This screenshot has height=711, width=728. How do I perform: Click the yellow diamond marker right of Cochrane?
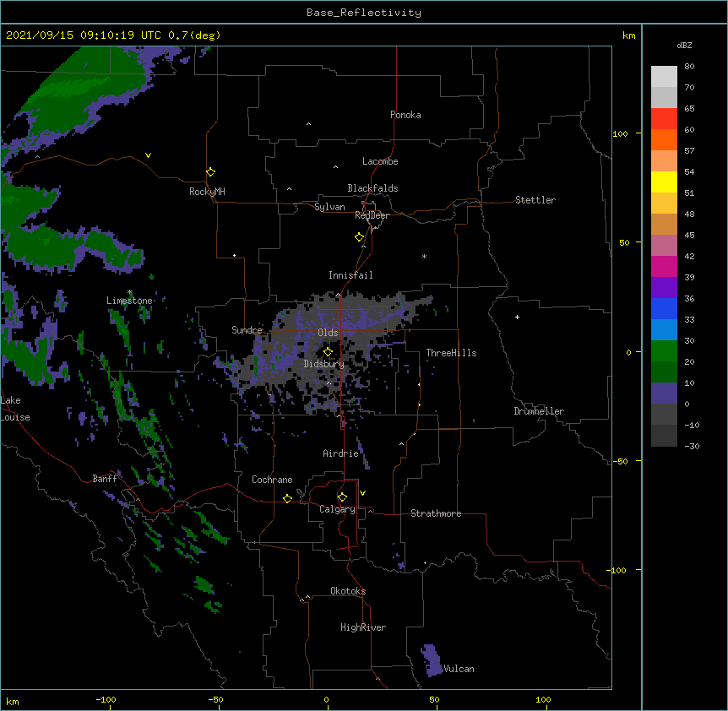click(x=287, y=498)
